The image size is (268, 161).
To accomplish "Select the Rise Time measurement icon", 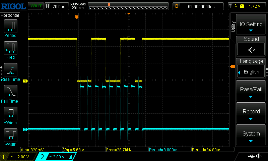I will point(10,69).
